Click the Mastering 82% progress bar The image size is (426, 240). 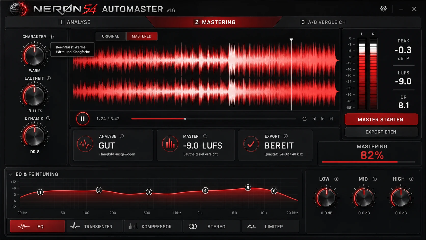[368, 162]
